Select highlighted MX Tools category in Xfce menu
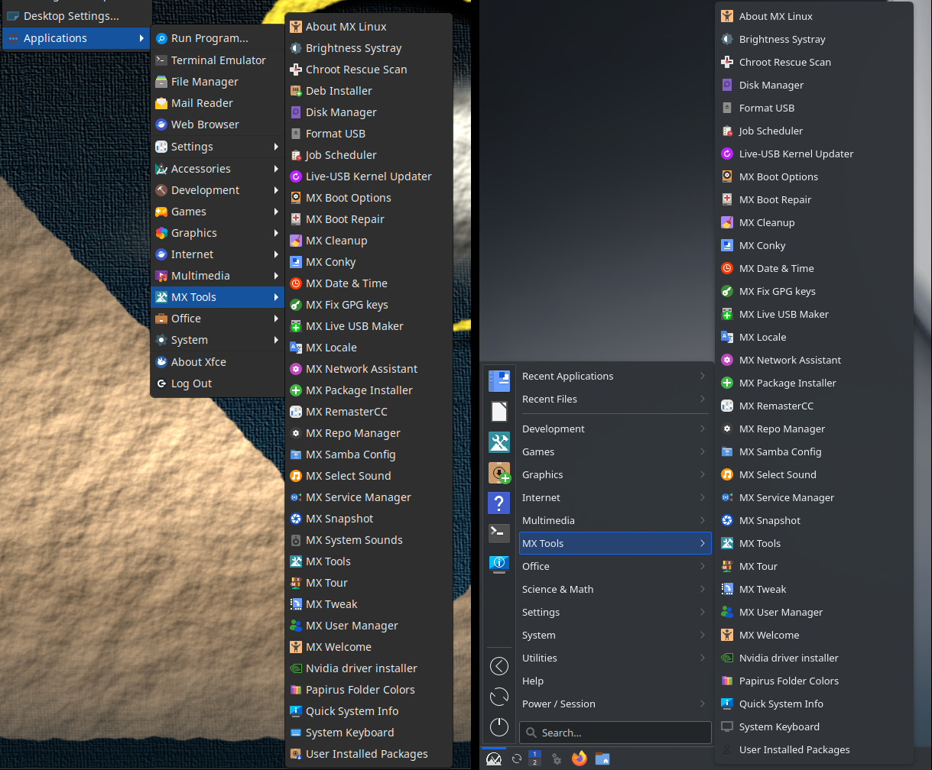 coord(217,297)
